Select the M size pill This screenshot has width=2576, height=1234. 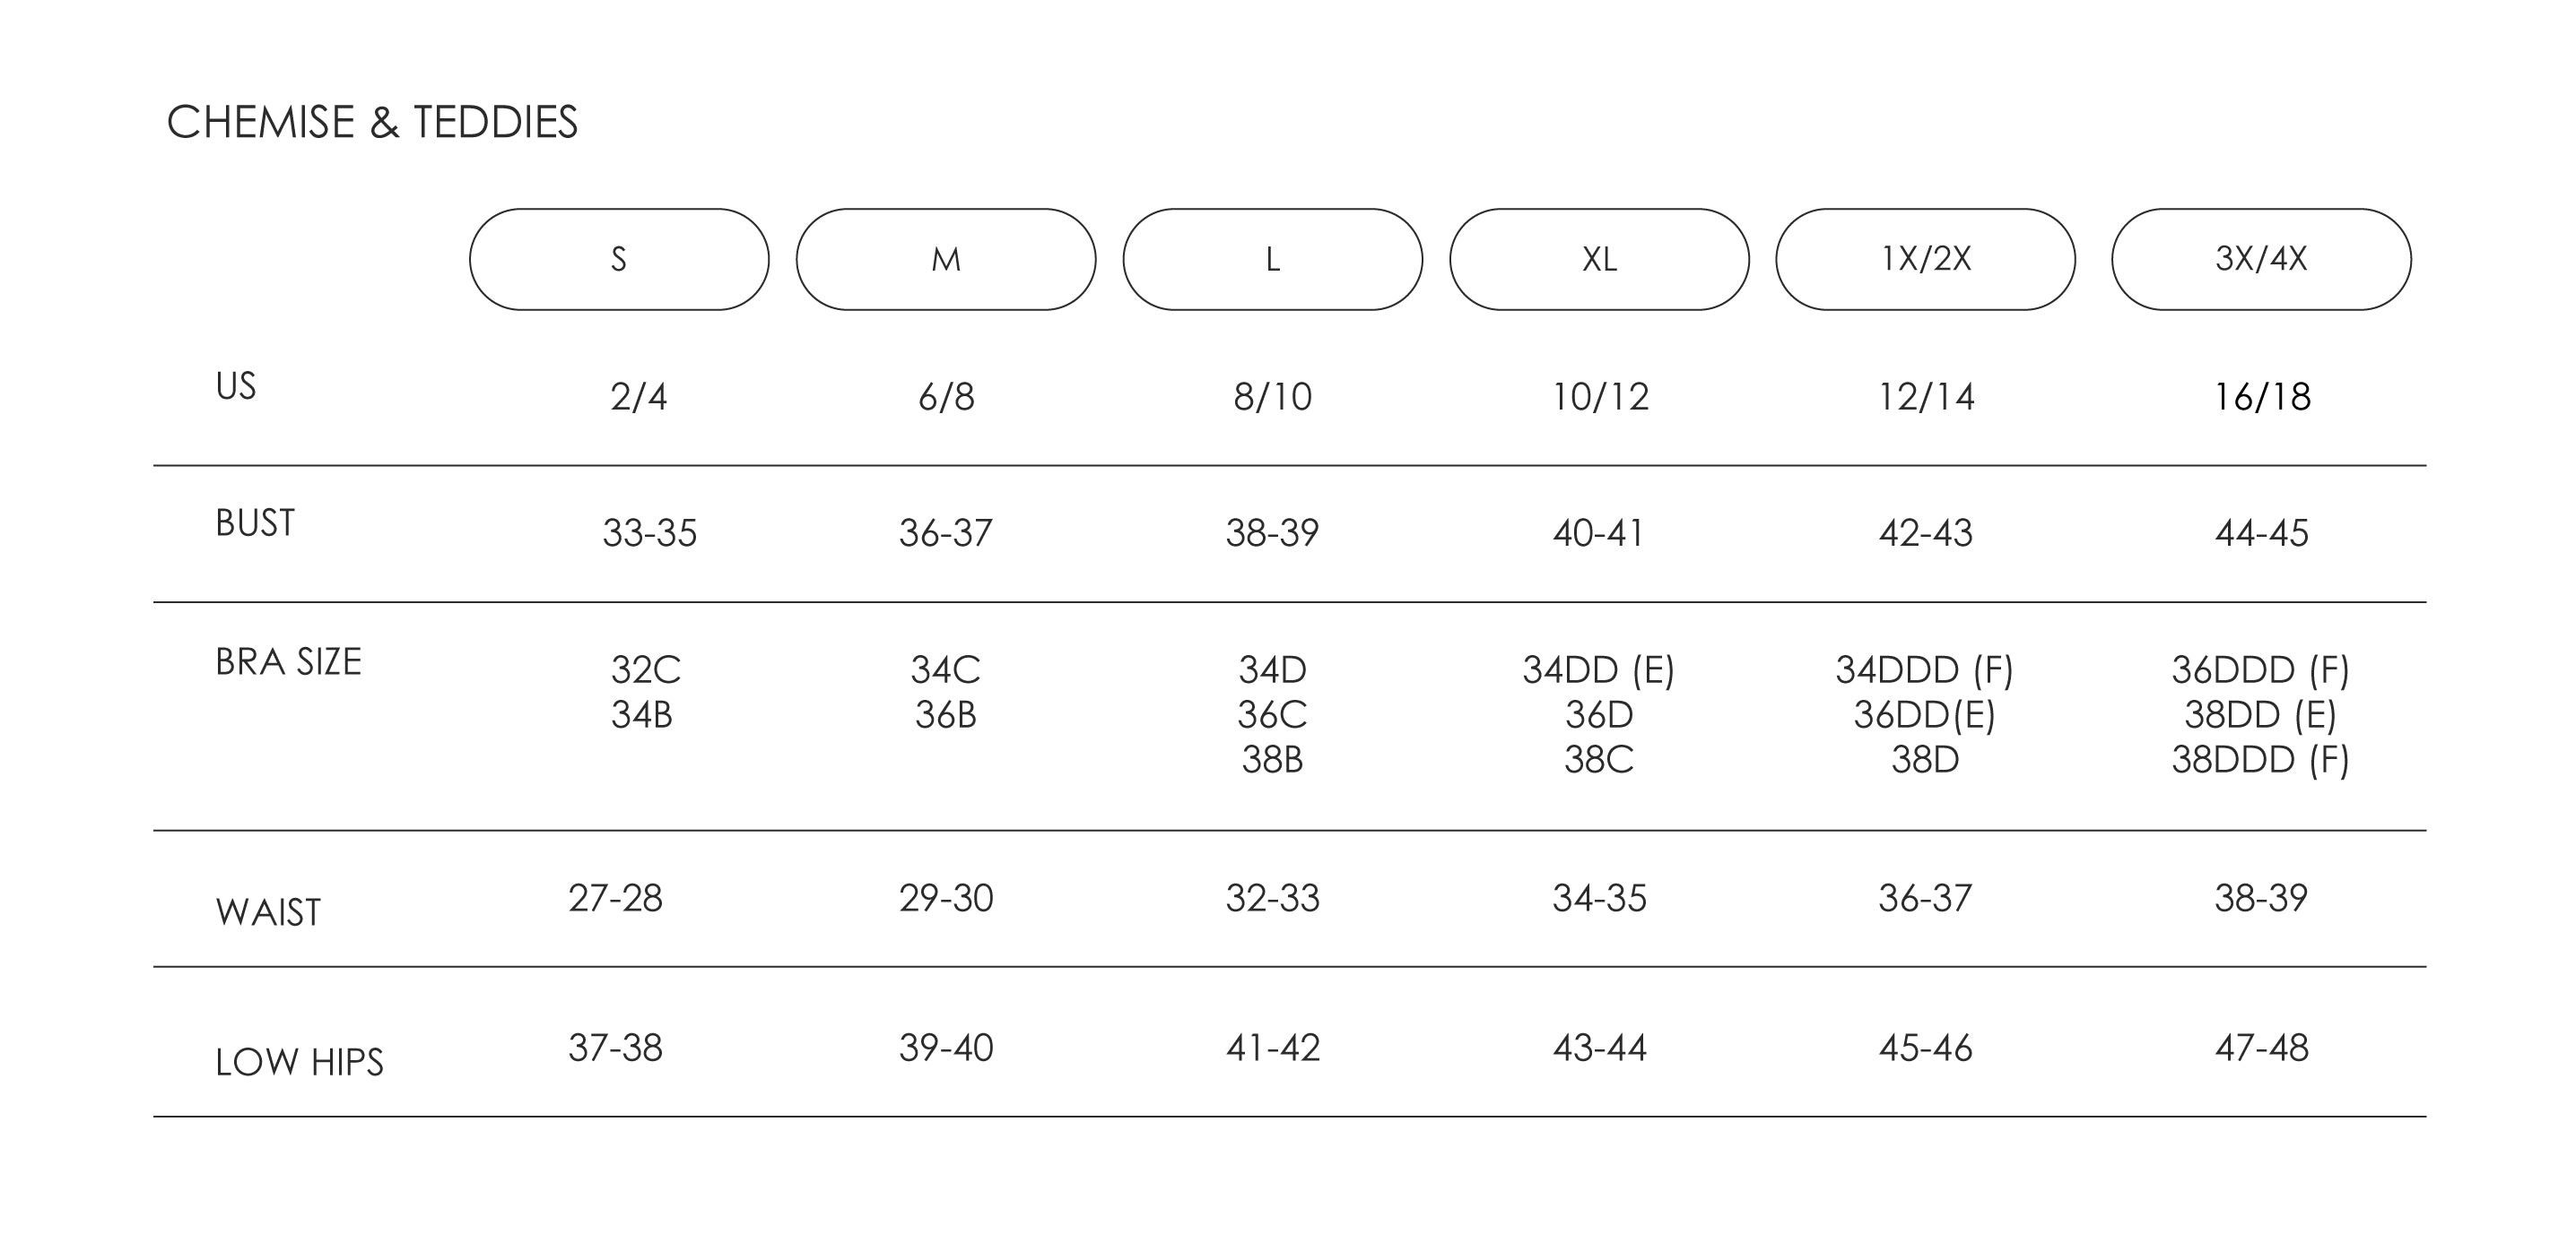click(946, 260)
